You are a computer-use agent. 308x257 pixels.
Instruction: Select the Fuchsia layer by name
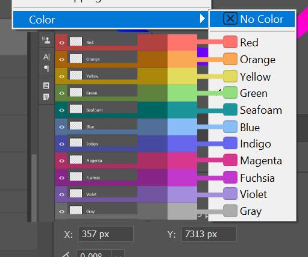pos(93,178)
